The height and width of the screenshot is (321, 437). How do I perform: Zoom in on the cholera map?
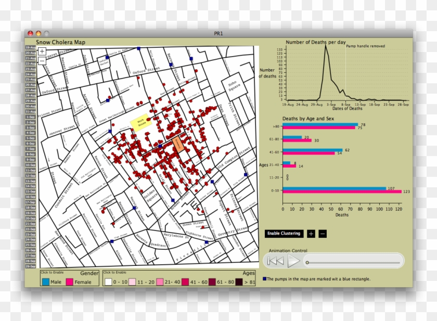[x=42, y=52]
